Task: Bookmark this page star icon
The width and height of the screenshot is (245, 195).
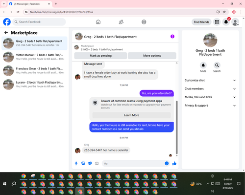Action: click(224, 12)
